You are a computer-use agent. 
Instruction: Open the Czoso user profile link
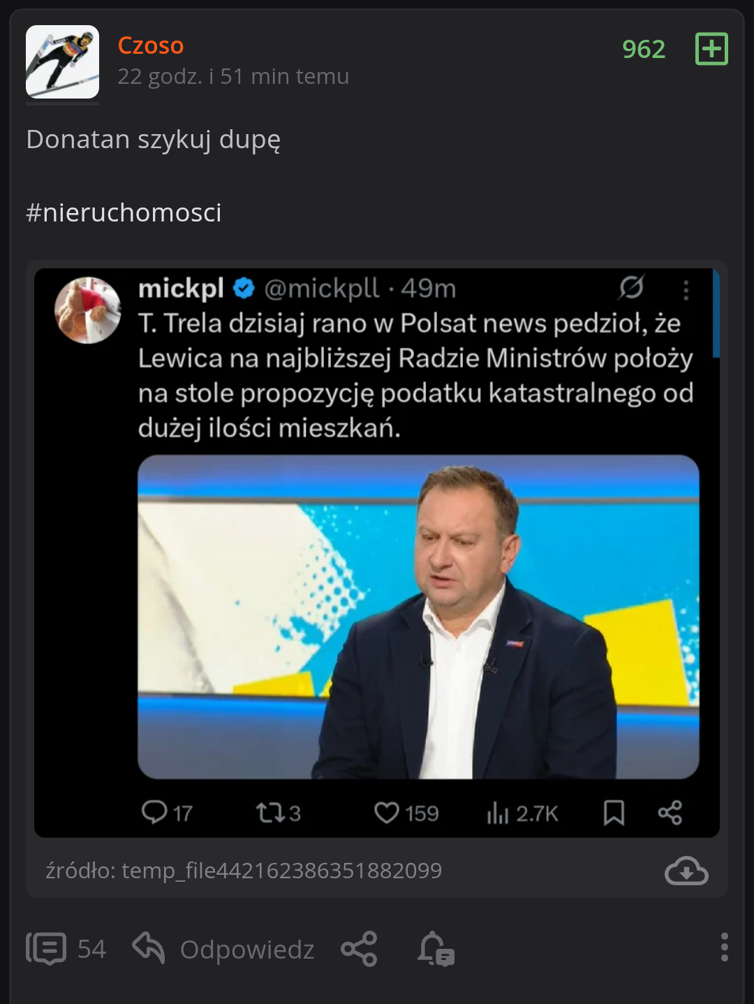pos(150,45)
